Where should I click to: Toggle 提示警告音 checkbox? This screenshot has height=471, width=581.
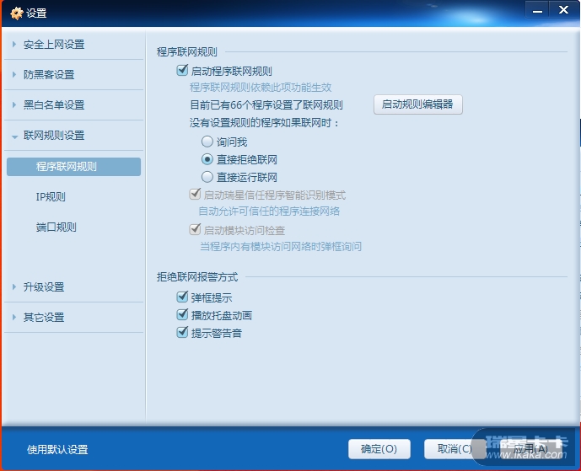point(182,332)
